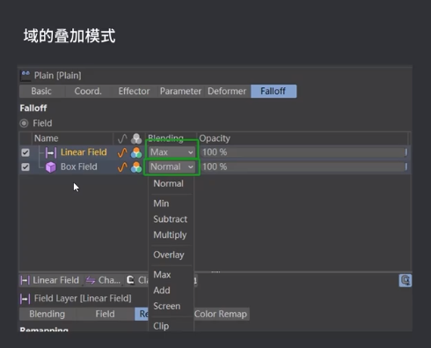Open Linear Field blending dropdown showing Max
This screenshot has width=431, height=348.
(x=172, y=152)
